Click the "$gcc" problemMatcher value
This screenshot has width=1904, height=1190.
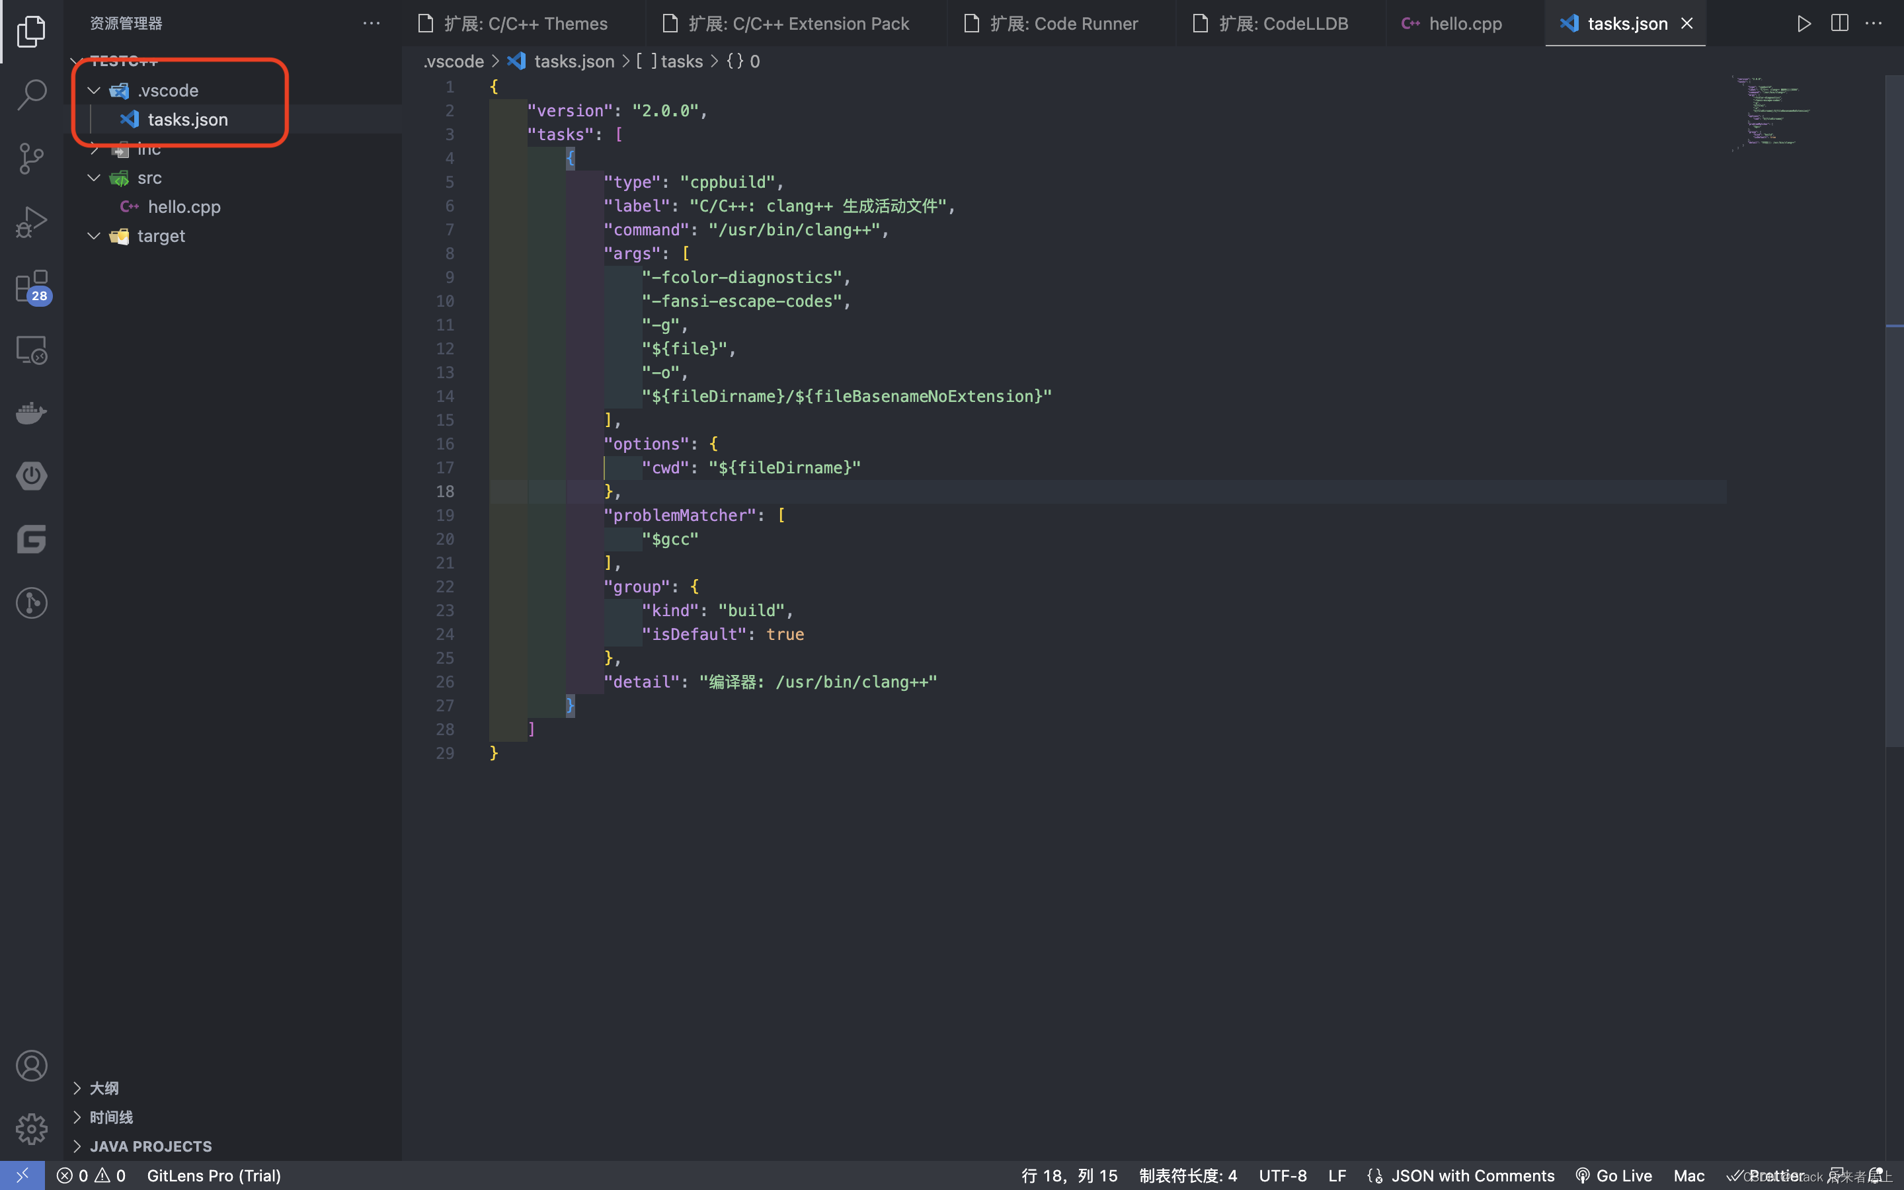(x=670, y=539)
